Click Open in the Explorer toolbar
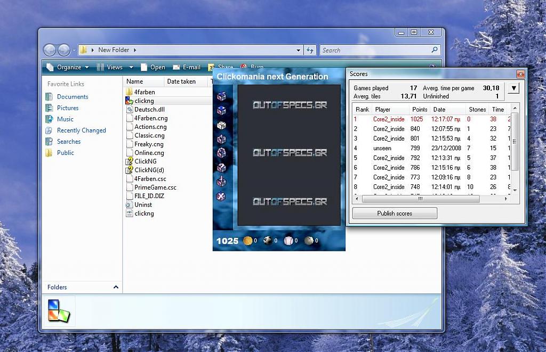The image size is (546, 352). coord(153,67)
